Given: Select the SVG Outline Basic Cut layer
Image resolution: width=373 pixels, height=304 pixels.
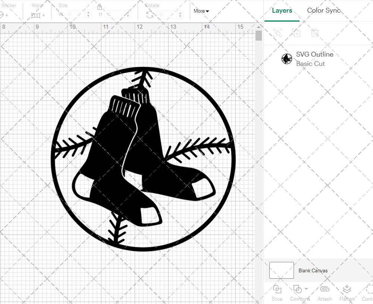Looking at the screenshot, I should [x=315, y=58].
